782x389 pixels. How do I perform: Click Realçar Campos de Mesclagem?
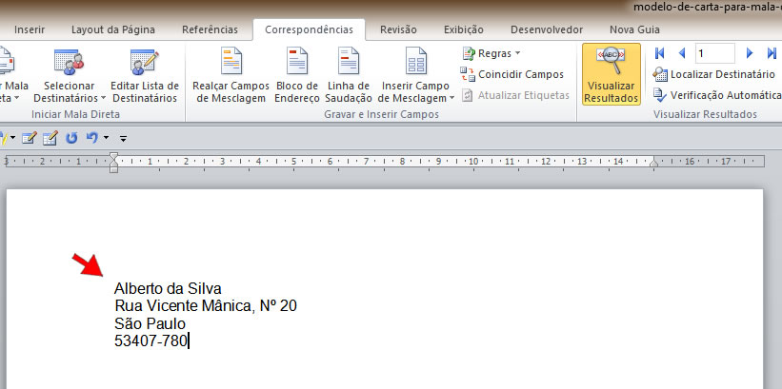point(231,77)
